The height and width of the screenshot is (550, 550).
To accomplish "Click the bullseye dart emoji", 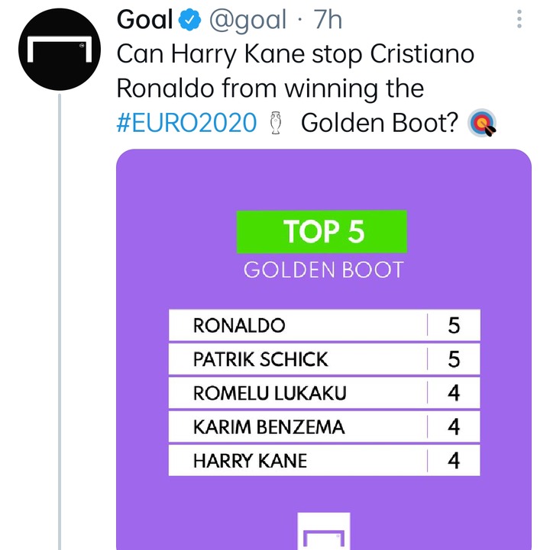I will point(482,123).
